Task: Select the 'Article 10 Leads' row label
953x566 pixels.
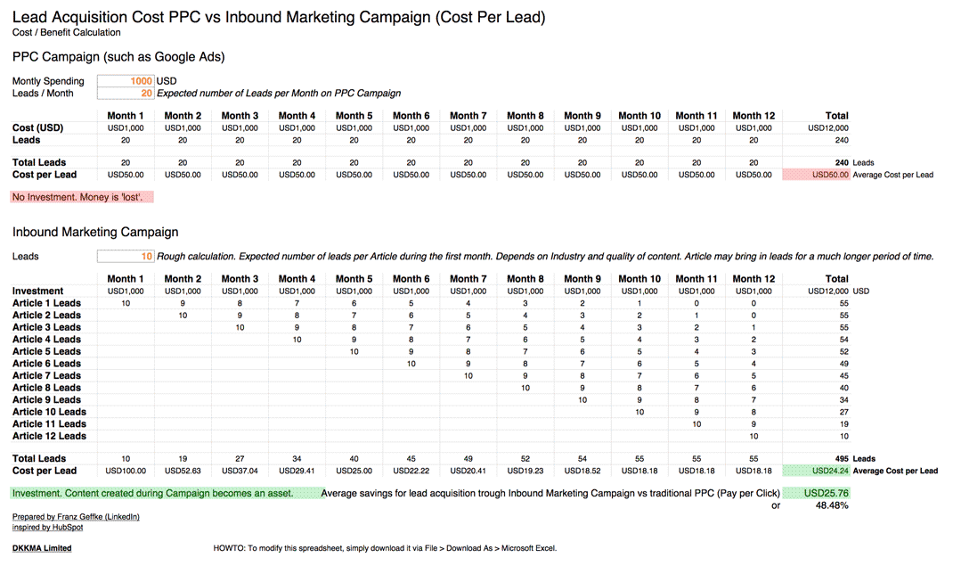Action: tap(49, 412)
